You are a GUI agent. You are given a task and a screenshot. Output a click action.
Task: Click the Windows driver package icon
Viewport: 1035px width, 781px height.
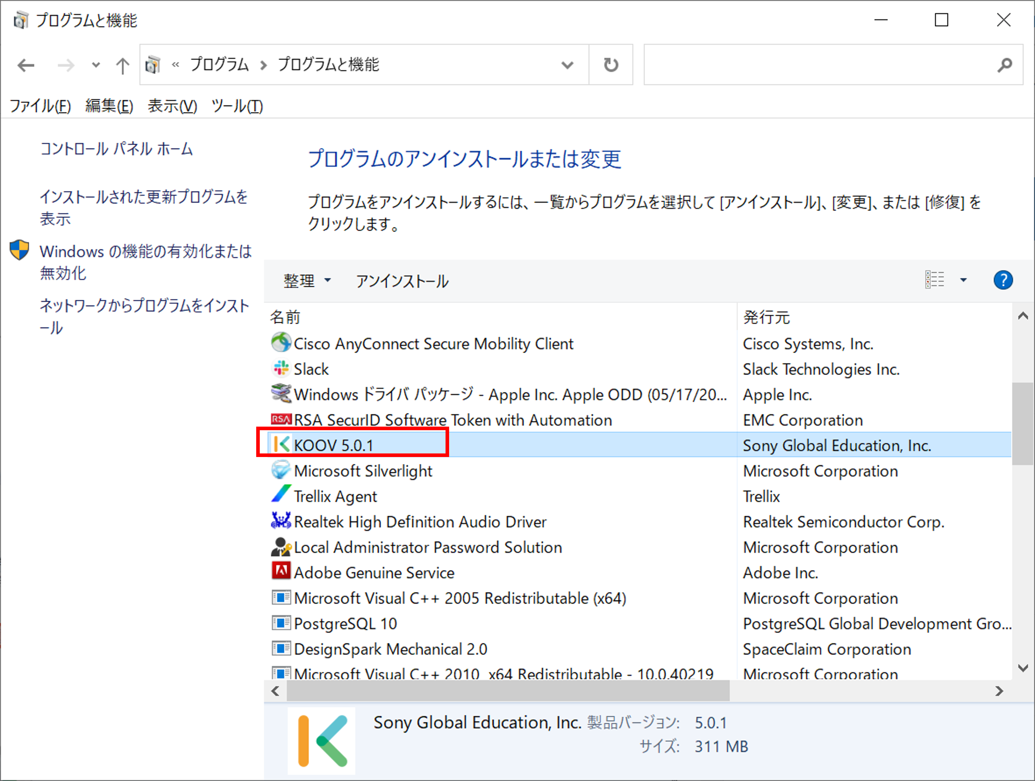click(x=281, y=393)
